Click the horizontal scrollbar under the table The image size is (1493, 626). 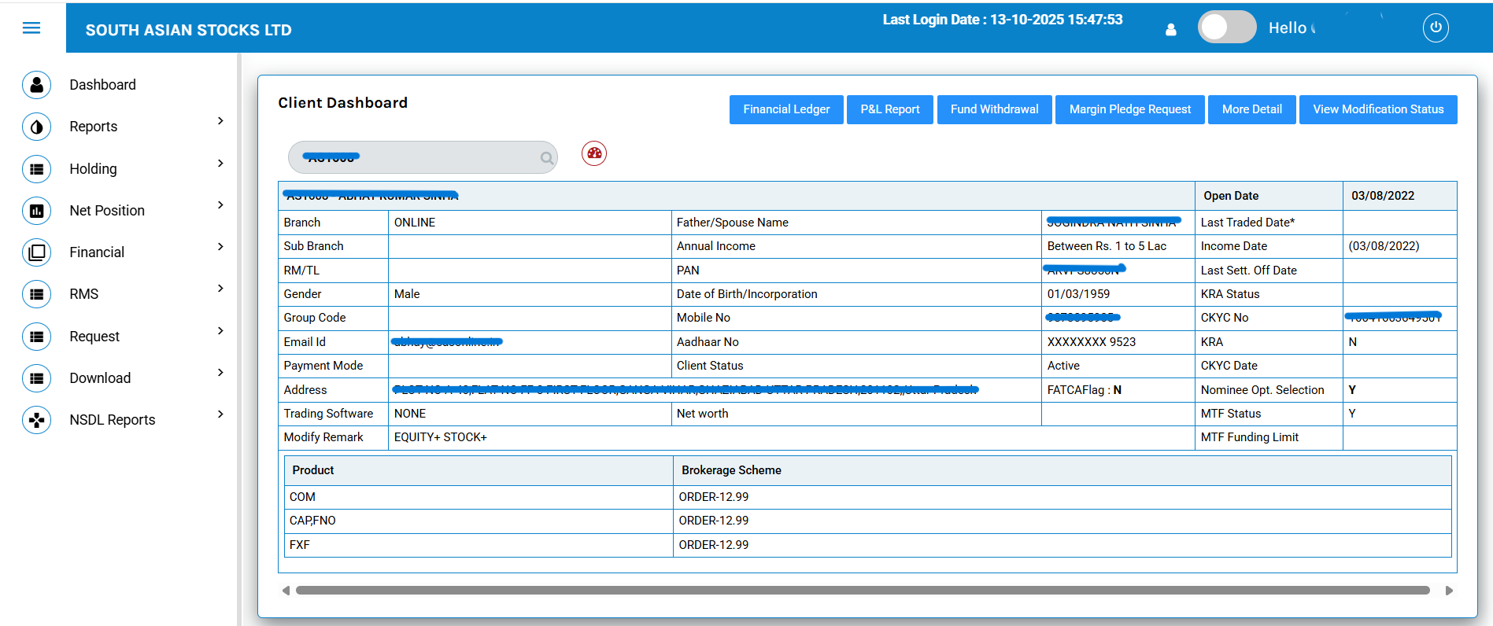[862, 591]
